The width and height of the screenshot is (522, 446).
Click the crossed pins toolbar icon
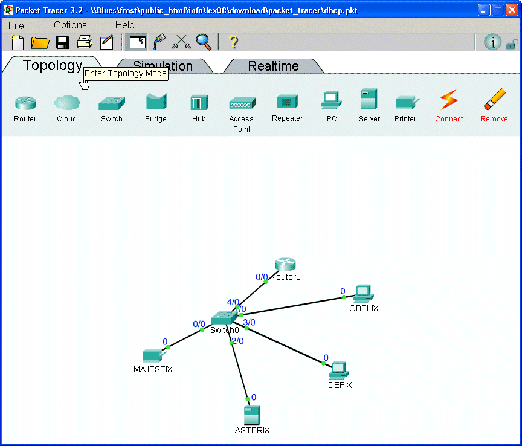(181, 42)
